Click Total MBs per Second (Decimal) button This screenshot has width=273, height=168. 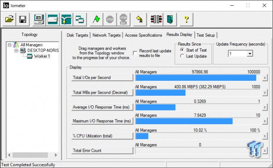click(x=102, y=93)
